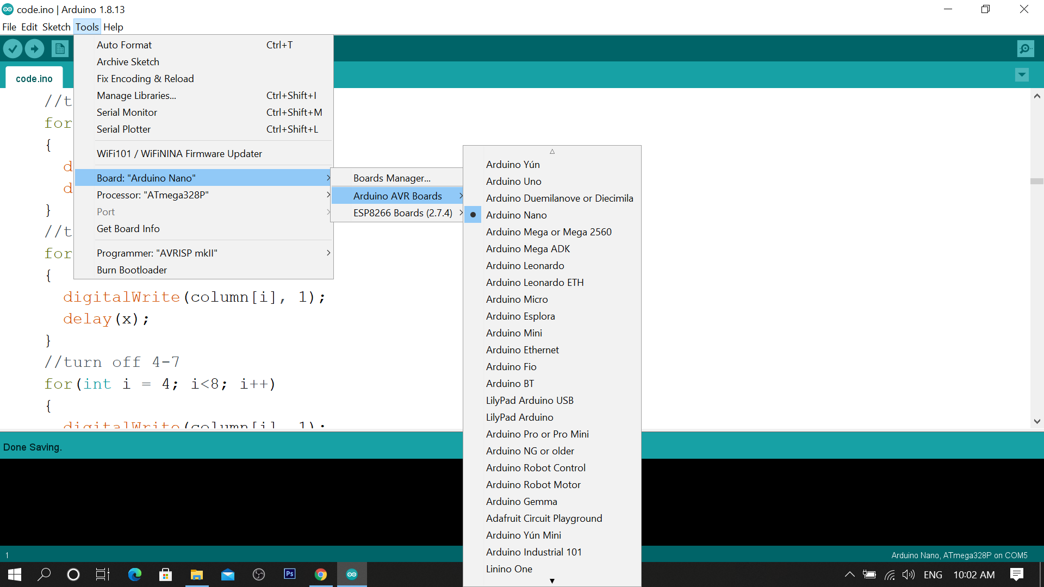Click the Arduino IDE logo icon
1044x587 pixels.
pyautogui.click(x=8, y=9)
